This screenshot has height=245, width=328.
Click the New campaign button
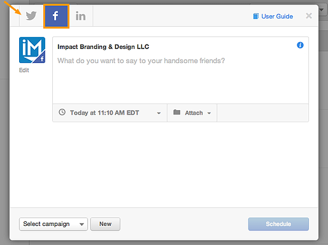click(105, 224)
